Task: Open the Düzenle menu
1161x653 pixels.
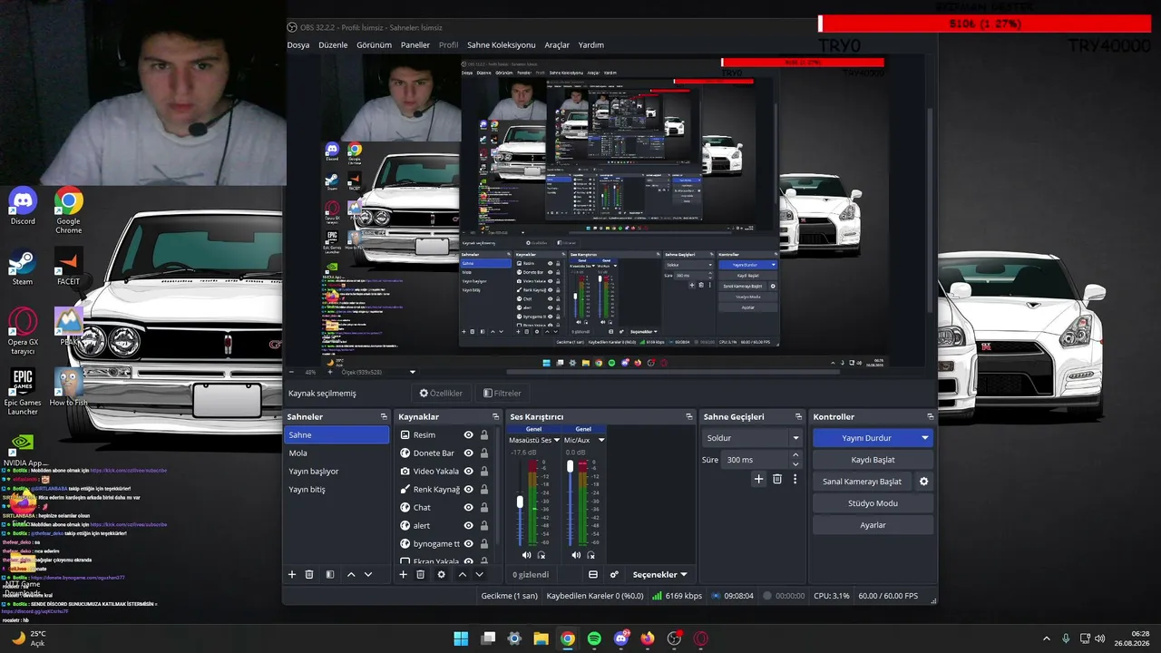Action: pyautogui.click(x=333, y=45)
